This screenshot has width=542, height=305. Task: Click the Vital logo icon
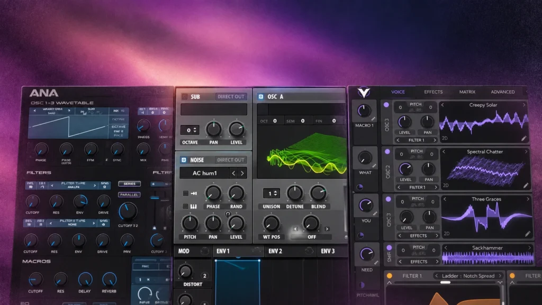point(364,92)
